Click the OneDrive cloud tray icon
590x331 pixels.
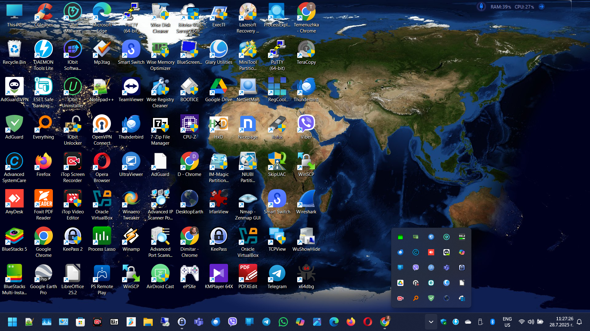pyautogui.click(x=468, y=322)
